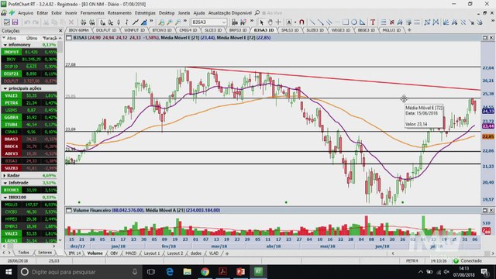Open the Ativo column header dropdown
Screen dimensions: 496x279
(x=4, y=38)
